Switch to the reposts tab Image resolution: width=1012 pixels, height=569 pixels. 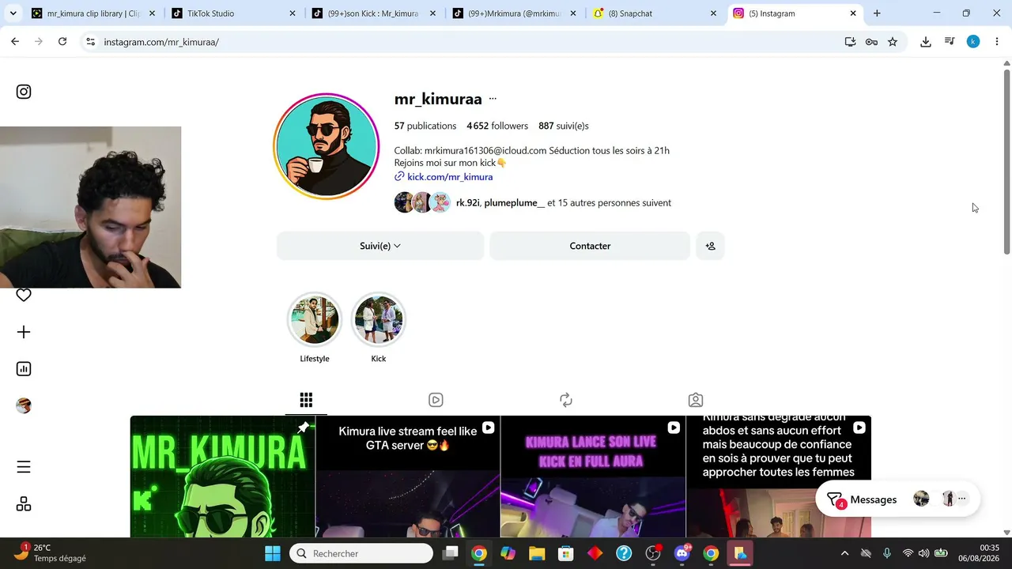(566, 400)
